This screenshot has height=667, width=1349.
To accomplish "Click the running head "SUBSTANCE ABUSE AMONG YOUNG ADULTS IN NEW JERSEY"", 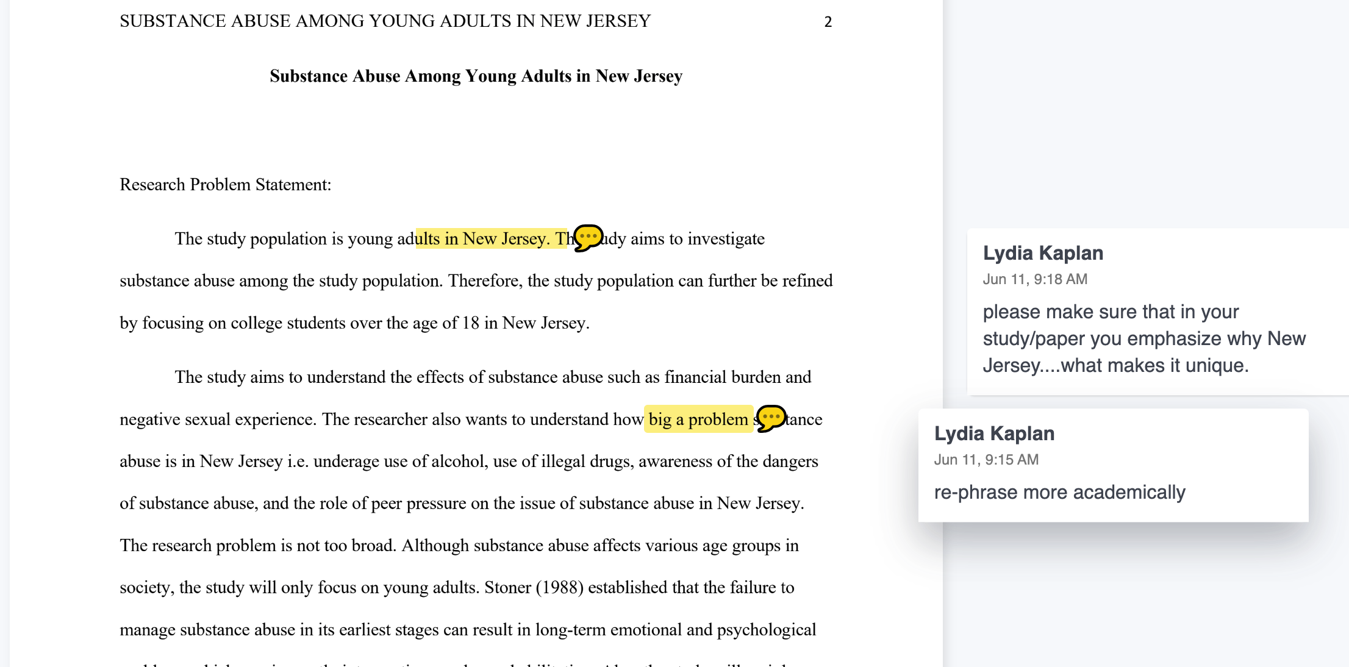I will point(385,21).
